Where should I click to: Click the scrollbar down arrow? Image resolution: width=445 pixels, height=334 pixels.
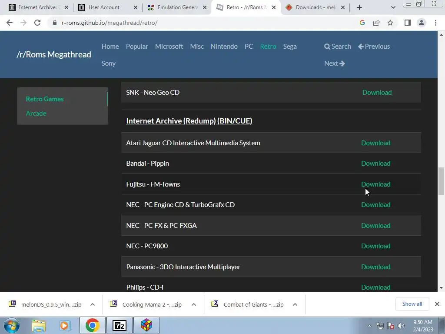(x=441, y=288)
